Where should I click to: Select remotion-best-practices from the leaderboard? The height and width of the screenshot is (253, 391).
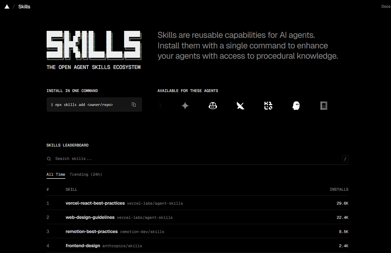point(92,231)
